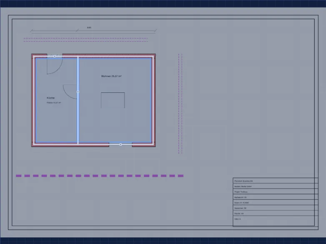Select the entrance door swing arc in Küche
Image resolution: width=326 pixels, height=244 pixels.
(x=55, y=66)
